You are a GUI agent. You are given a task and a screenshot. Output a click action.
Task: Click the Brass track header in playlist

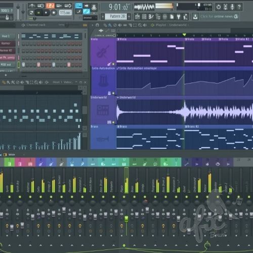[103, 137]
